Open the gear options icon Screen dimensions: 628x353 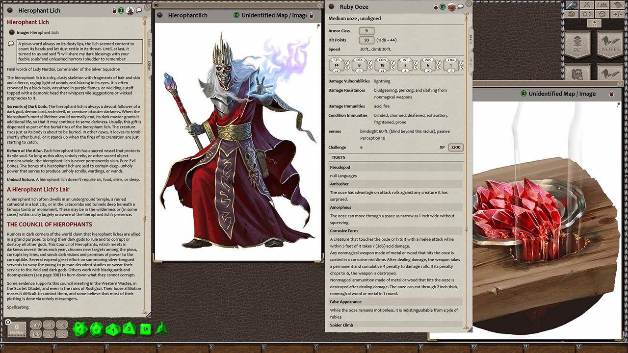[x=602, y=14]
